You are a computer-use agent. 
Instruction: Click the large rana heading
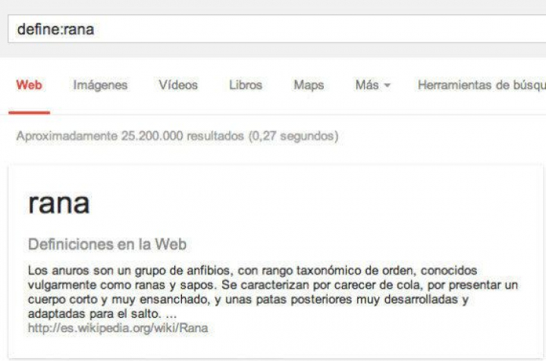click(x=58, y=202)
